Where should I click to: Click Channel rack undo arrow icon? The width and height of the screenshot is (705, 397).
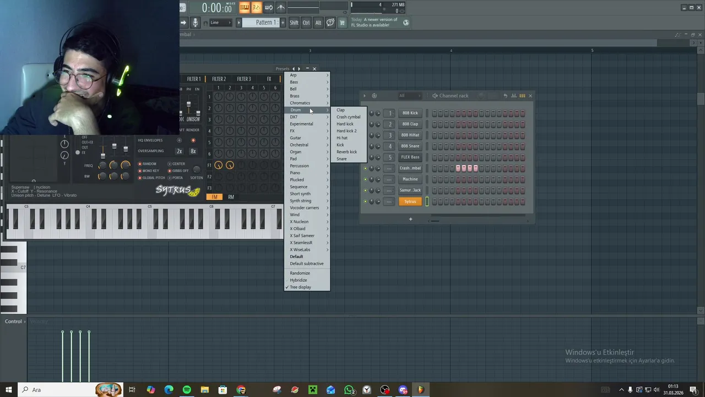click(x=505, y=96)
